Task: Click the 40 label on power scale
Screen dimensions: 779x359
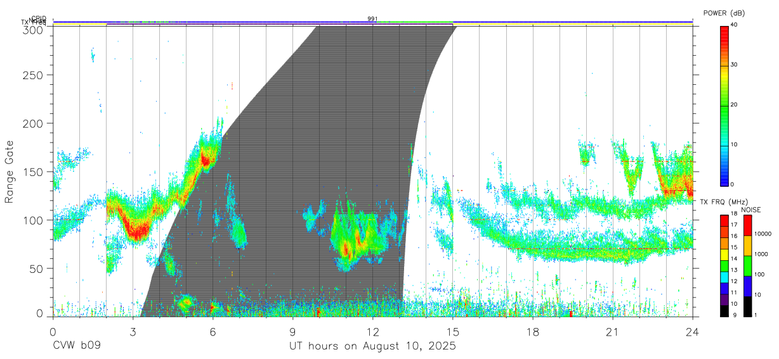Action: click(734, 25)
